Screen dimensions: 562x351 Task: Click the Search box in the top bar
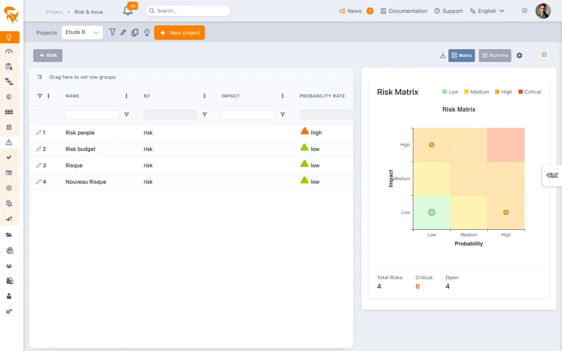pyautogui.click(x=188, y=11)
